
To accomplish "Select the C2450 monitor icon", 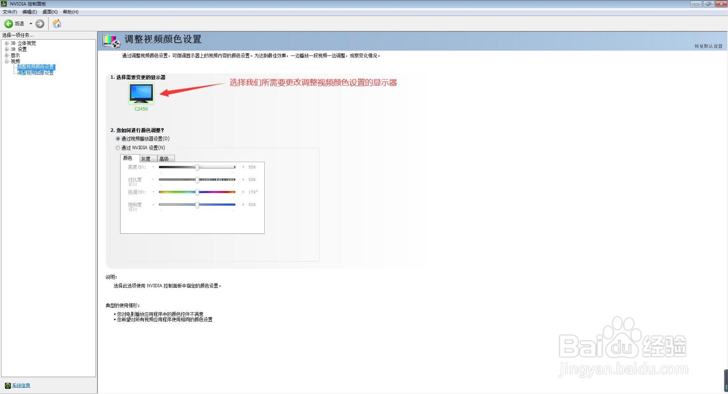I will (141, 94).
